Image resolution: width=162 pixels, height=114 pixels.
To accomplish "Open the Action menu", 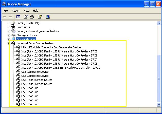I will [x=15, y=11].
